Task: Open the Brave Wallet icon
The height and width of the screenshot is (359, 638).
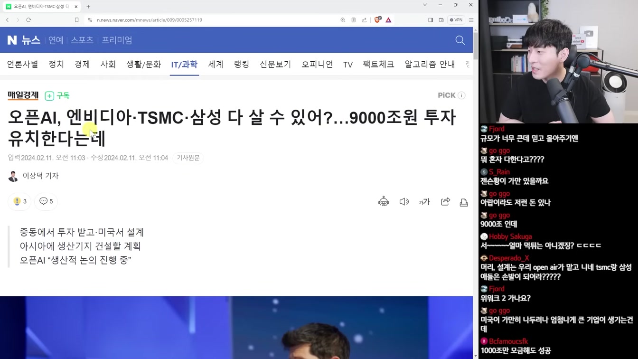Action: (441, 20)
